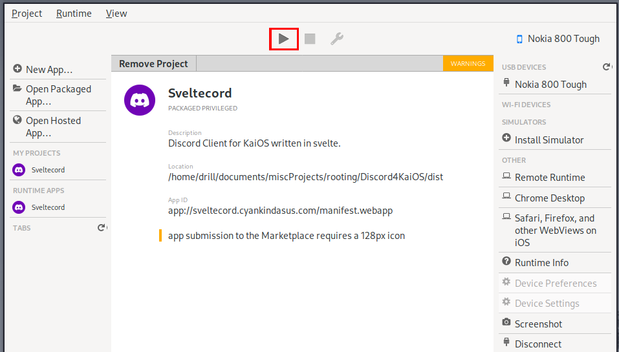Click Disconnect at the bottom of the runtime panel
Viewport: 619px width, 352px height.
[555, 344]
